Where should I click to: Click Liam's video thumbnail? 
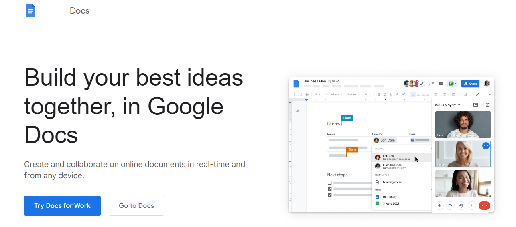pyautogui.click(x=463, y=125)
